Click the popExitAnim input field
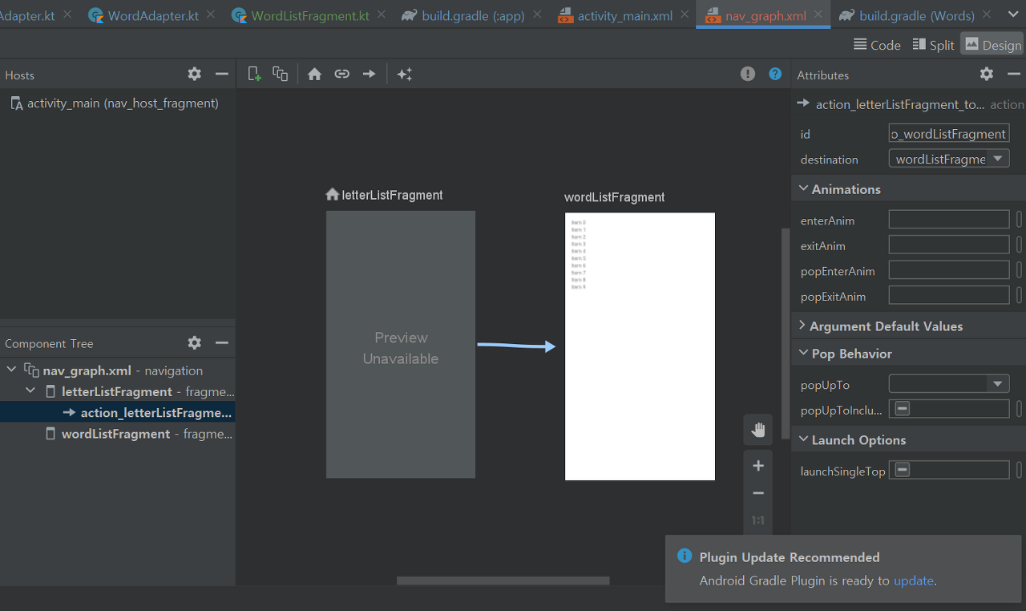 click(949, 296)
